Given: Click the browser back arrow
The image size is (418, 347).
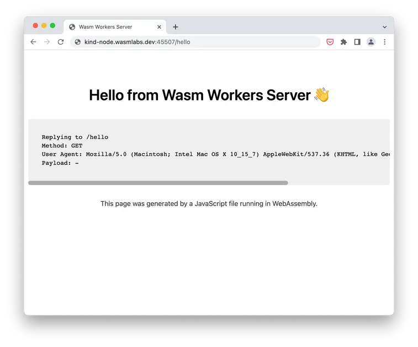Looking at the screenshot, I should 33,42.
